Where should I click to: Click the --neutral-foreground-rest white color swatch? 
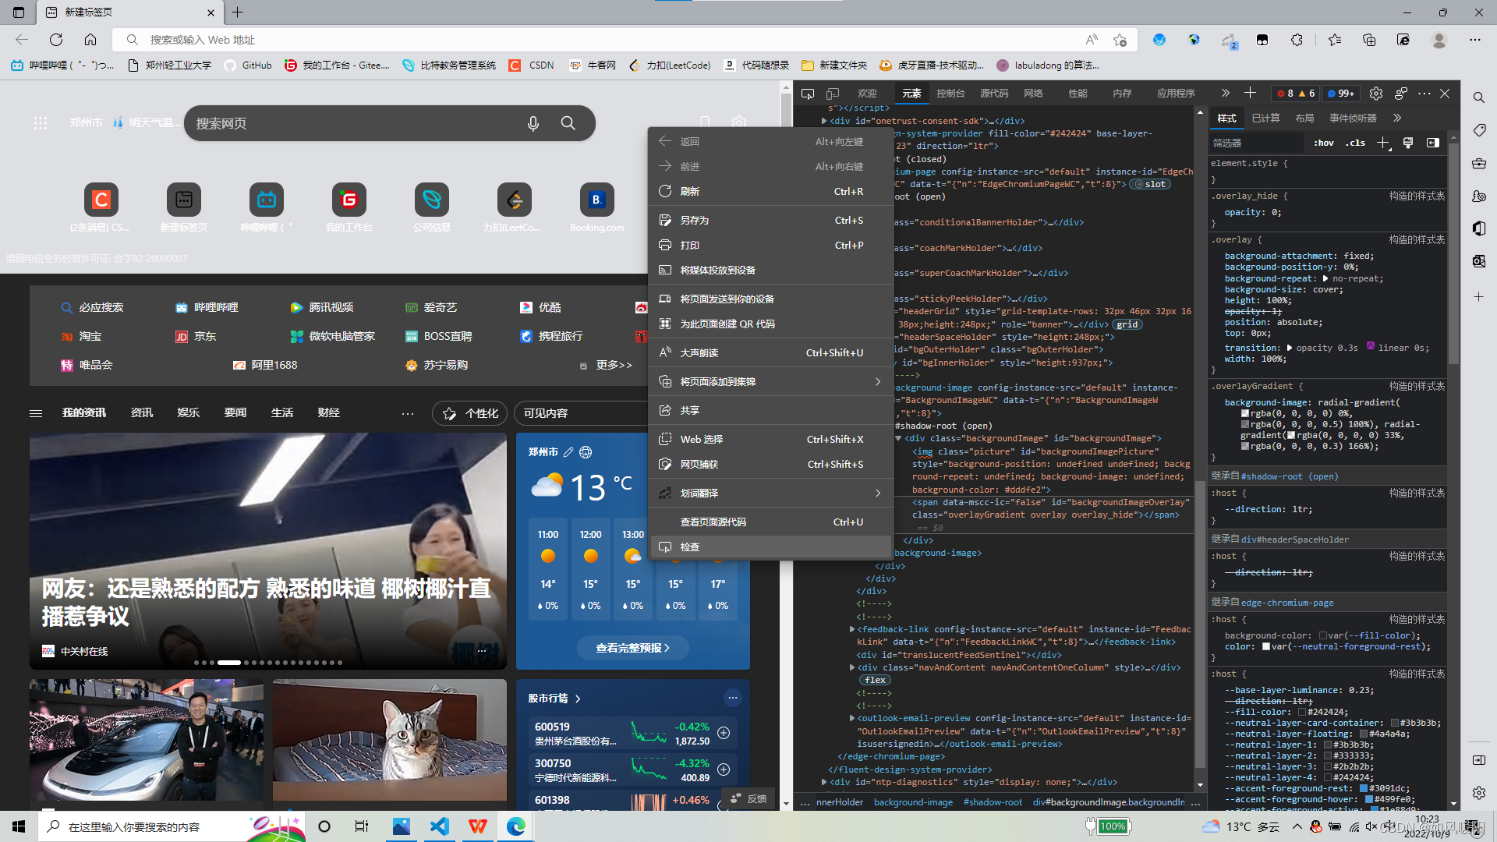[x=1266, y=646]
